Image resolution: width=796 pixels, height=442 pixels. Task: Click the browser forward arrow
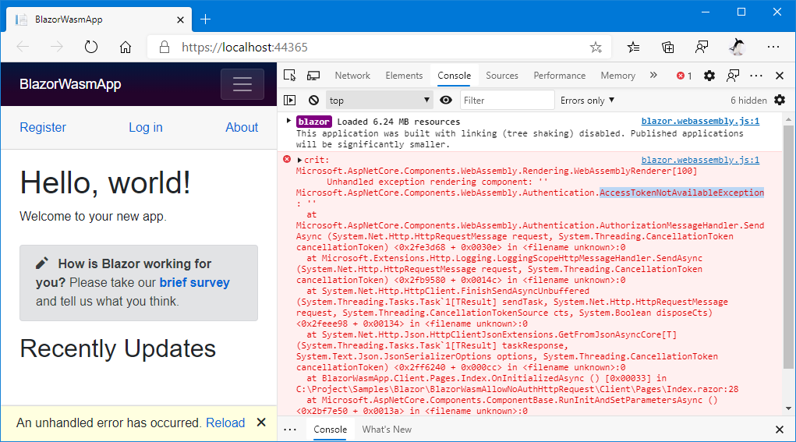click(x=57, y=48)
